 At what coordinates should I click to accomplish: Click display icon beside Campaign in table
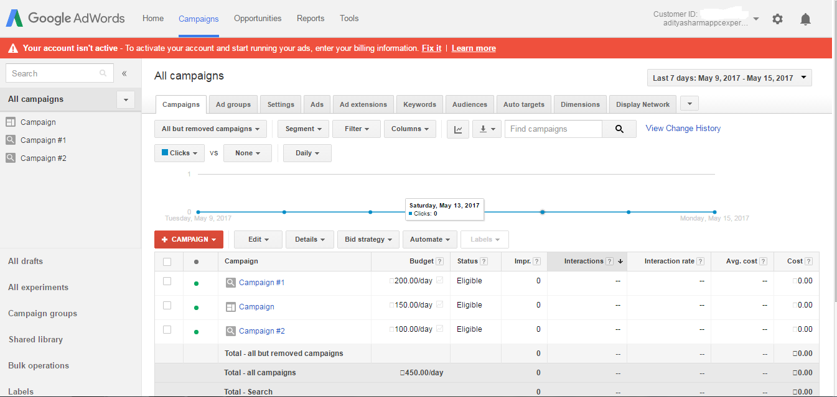coord(231,307)
